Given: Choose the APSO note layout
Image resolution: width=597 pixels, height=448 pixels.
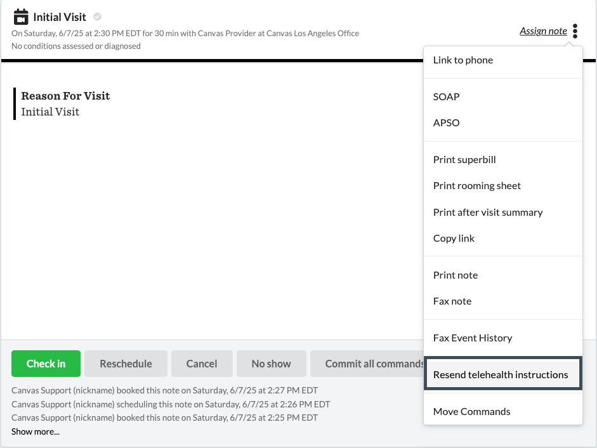Looking at the screenshot, I should (x=447, y=123).
